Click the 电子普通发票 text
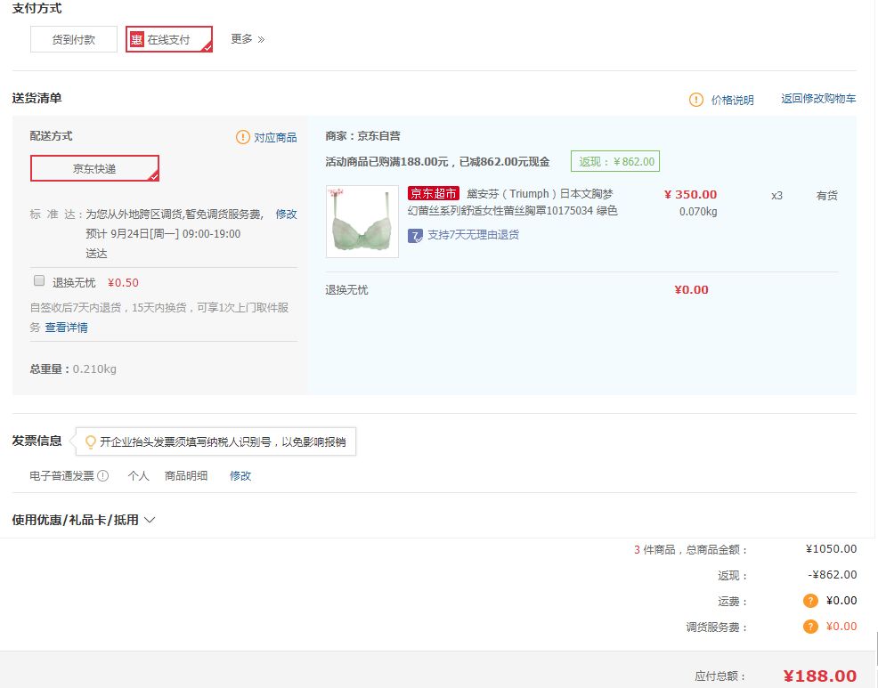Screen dimensions: 878x688 coord(62,476)
